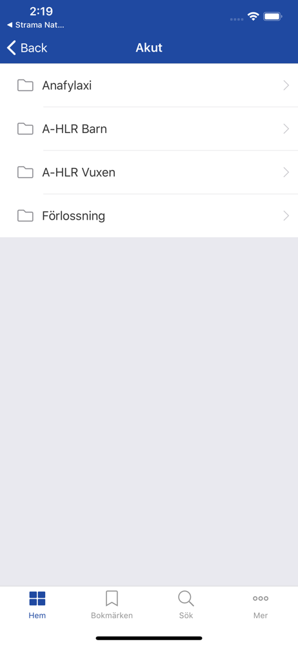The width and height of the screenshot is (298, 646).
Task: Select the A-HLR Vuxen folder icon
Action: pyautogui.click(x=25, y=172)
